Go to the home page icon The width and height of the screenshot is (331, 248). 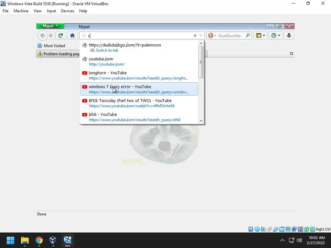click(x=72, y=36)
